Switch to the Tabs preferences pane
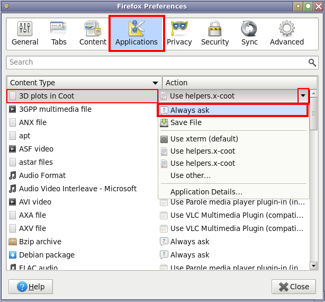 [x=59, y=33]
